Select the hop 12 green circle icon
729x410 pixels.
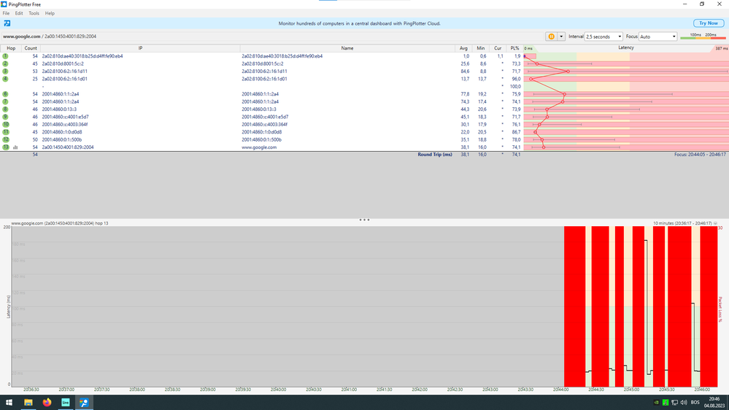point(6,140)
